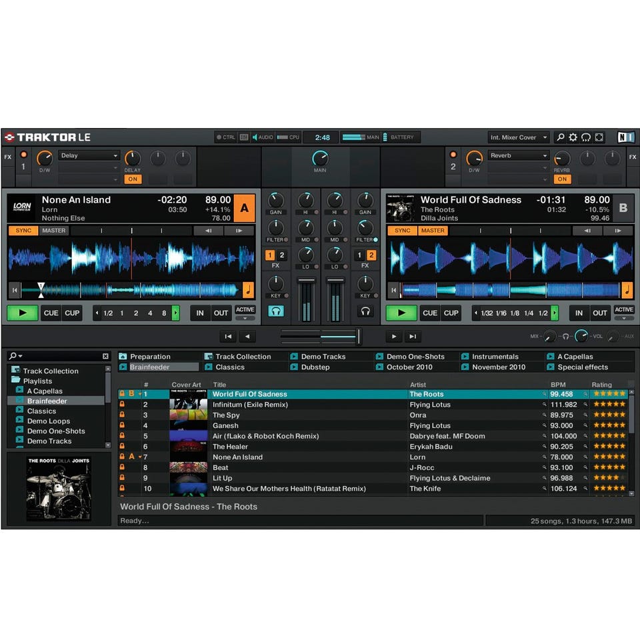Click the MAIN volume knob
Viewport: 640px width, 640px height.
click(x=320, y=159)
